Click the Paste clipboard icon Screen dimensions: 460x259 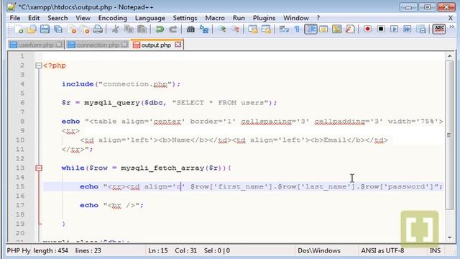point(142,29)
